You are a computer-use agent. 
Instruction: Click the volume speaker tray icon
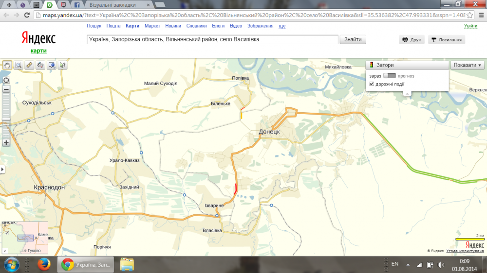(x=440, y=265)
